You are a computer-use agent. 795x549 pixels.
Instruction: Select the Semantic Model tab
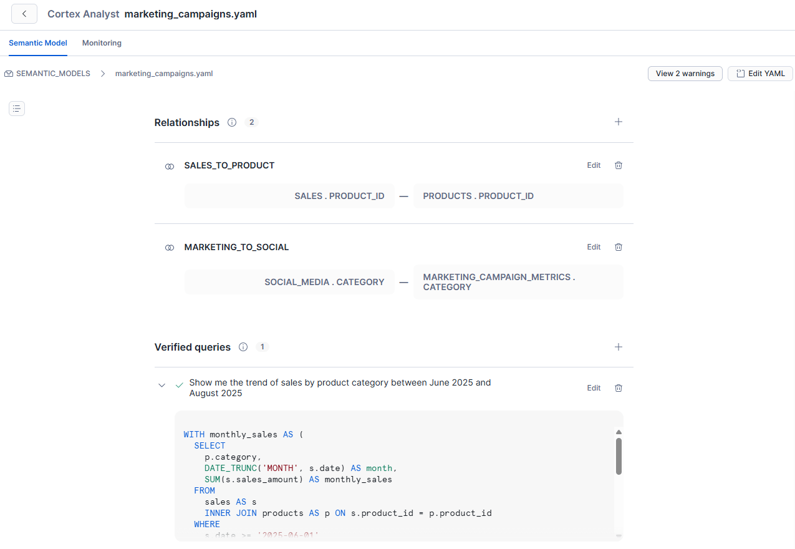click(38, 43)
